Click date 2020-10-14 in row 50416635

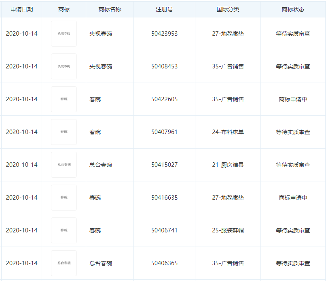(21, 198)
